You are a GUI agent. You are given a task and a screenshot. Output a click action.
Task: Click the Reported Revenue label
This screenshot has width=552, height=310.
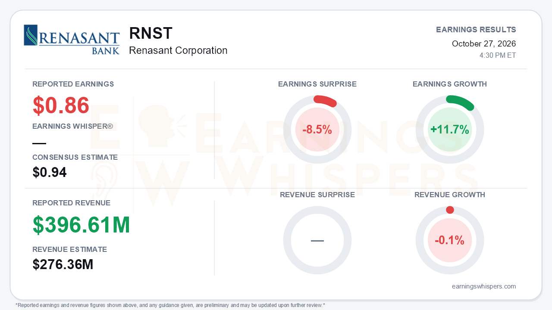click(72, 203)
